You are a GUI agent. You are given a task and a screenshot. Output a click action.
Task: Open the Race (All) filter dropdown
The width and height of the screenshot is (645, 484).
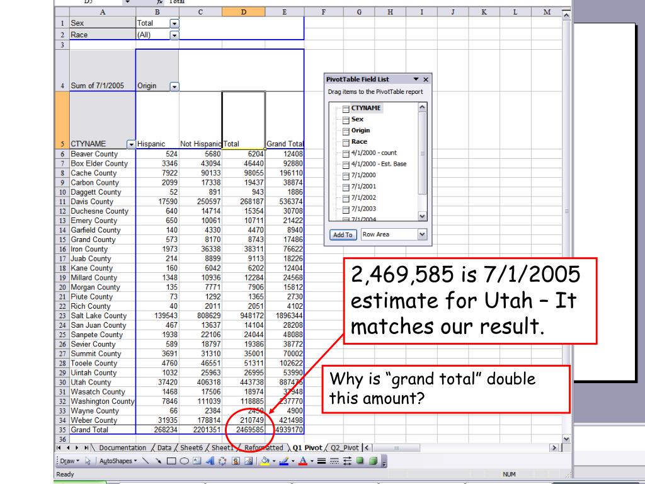174,35
